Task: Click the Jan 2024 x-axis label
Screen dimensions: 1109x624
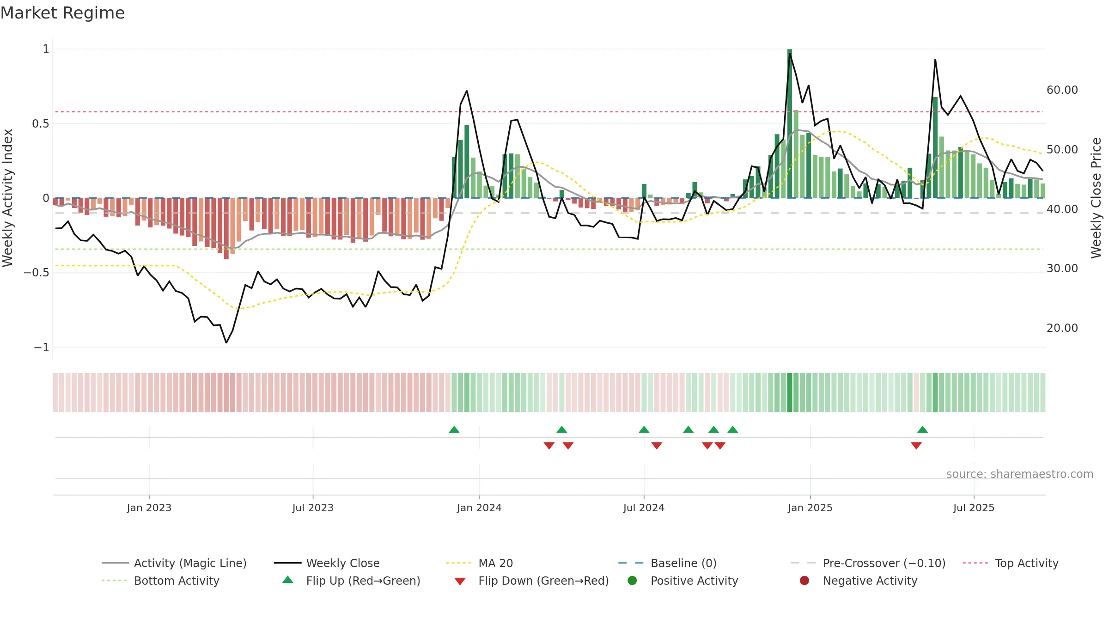Action: [x=479, y=508]
